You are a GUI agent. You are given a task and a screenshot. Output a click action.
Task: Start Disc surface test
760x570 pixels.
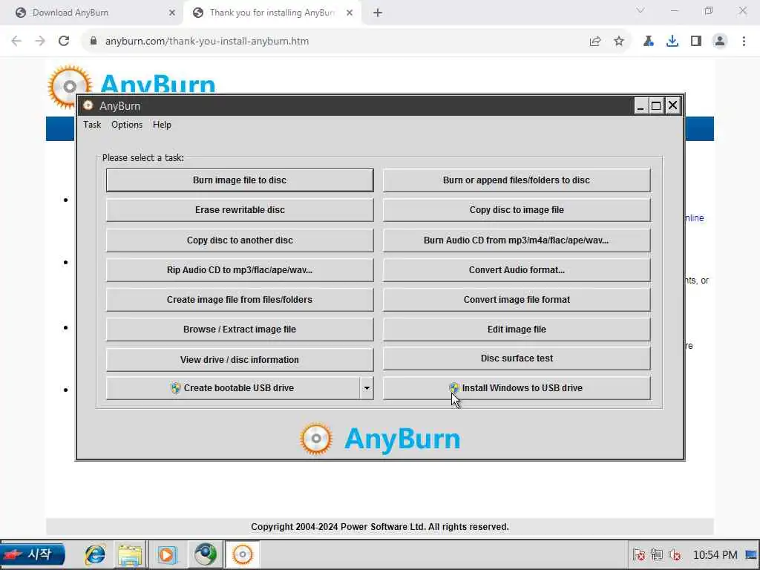pos(517,358)
